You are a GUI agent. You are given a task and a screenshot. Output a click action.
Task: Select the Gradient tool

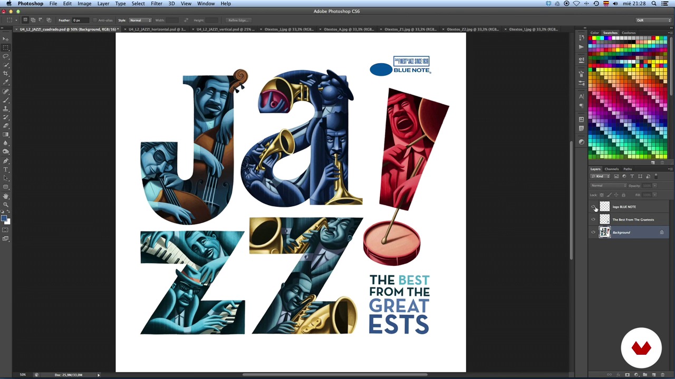click(x=6, y=134)
